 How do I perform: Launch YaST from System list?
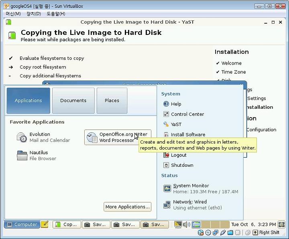coord(172,124)
